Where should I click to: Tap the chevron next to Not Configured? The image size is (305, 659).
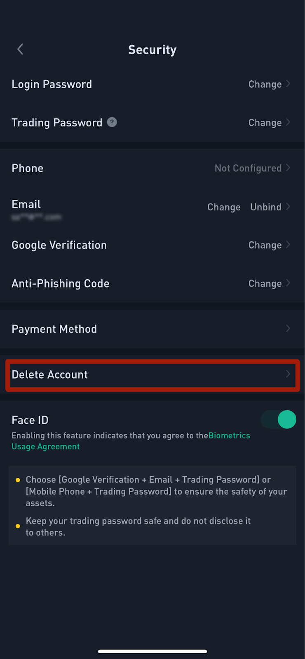[x=288, y=168]
